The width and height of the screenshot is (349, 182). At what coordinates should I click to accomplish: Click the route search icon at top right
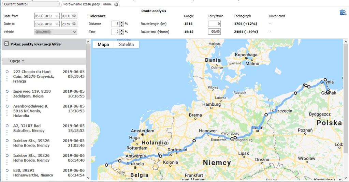343,13
